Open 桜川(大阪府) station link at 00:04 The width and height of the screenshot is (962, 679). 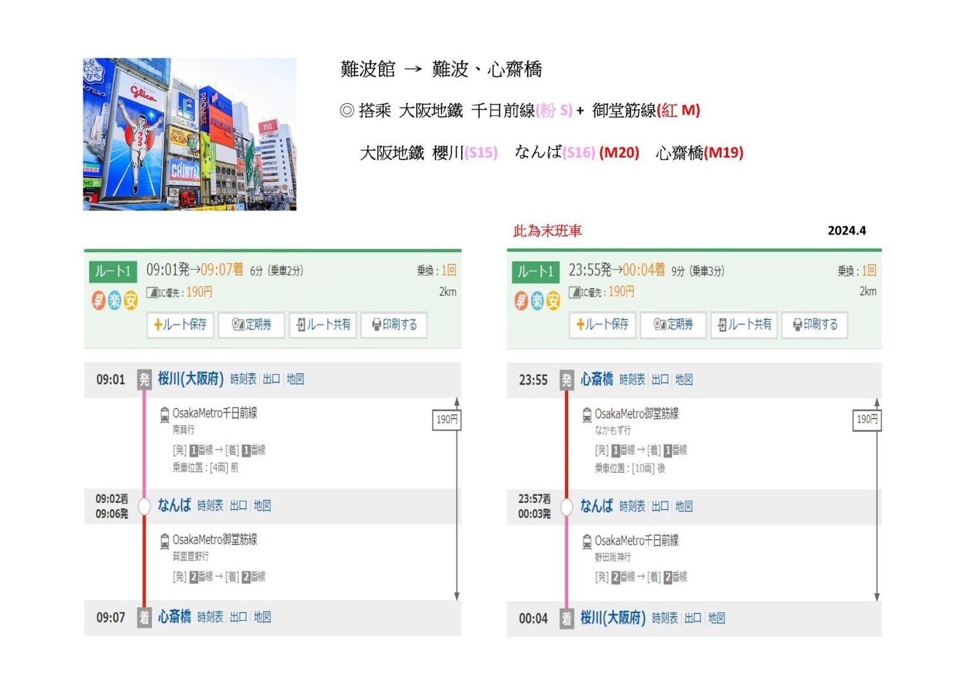(613, 617)
